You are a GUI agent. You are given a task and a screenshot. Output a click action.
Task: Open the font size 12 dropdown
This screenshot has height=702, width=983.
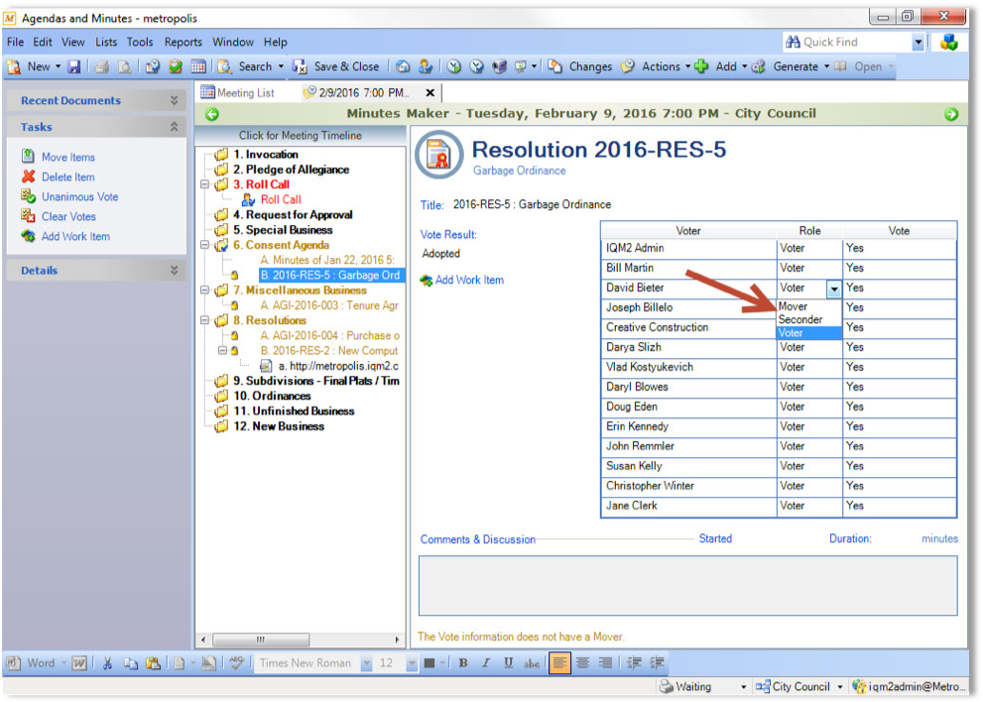(x=412, y=663)
